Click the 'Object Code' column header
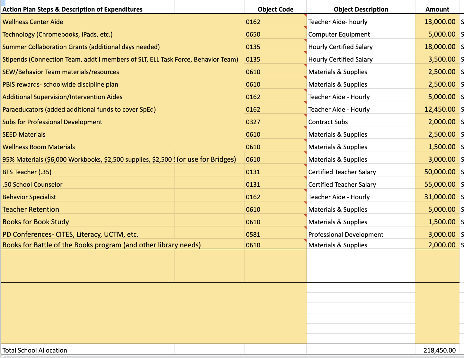The width and height of the screenshot is (464, 358). tap(275, 9)
